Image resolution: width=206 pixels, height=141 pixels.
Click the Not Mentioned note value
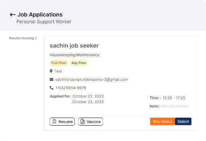click(175, 106)
